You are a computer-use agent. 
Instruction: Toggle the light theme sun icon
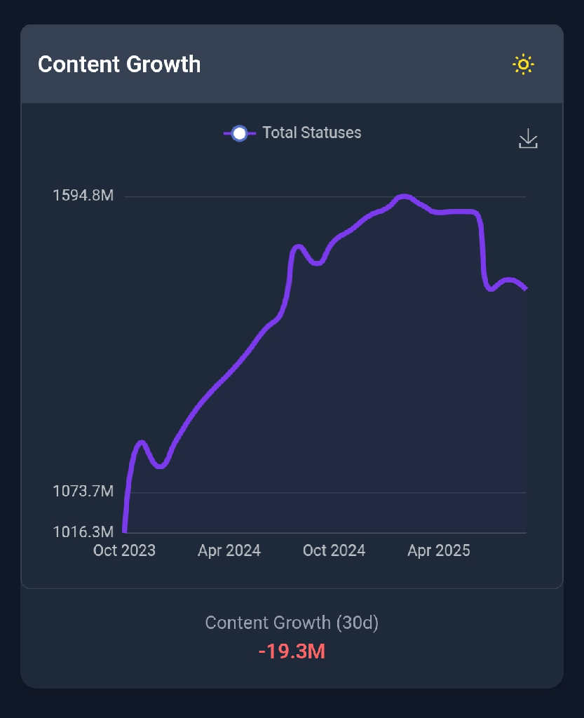(523, 65)
